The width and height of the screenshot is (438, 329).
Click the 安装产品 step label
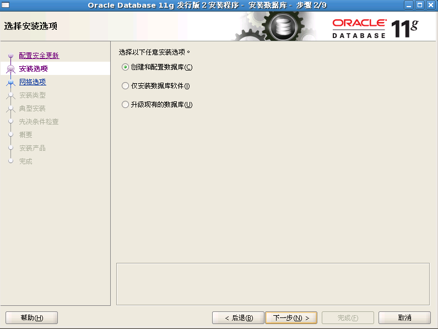point(32,148)
